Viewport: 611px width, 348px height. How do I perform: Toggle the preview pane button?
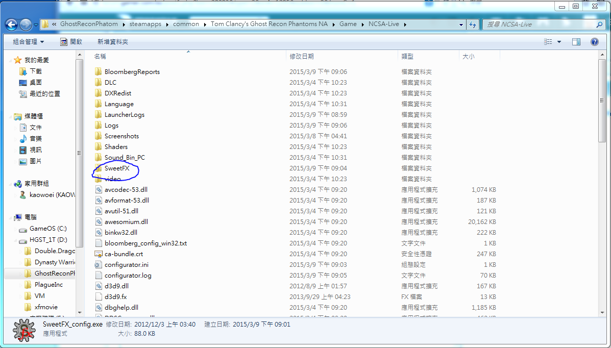tap(576, 42)
